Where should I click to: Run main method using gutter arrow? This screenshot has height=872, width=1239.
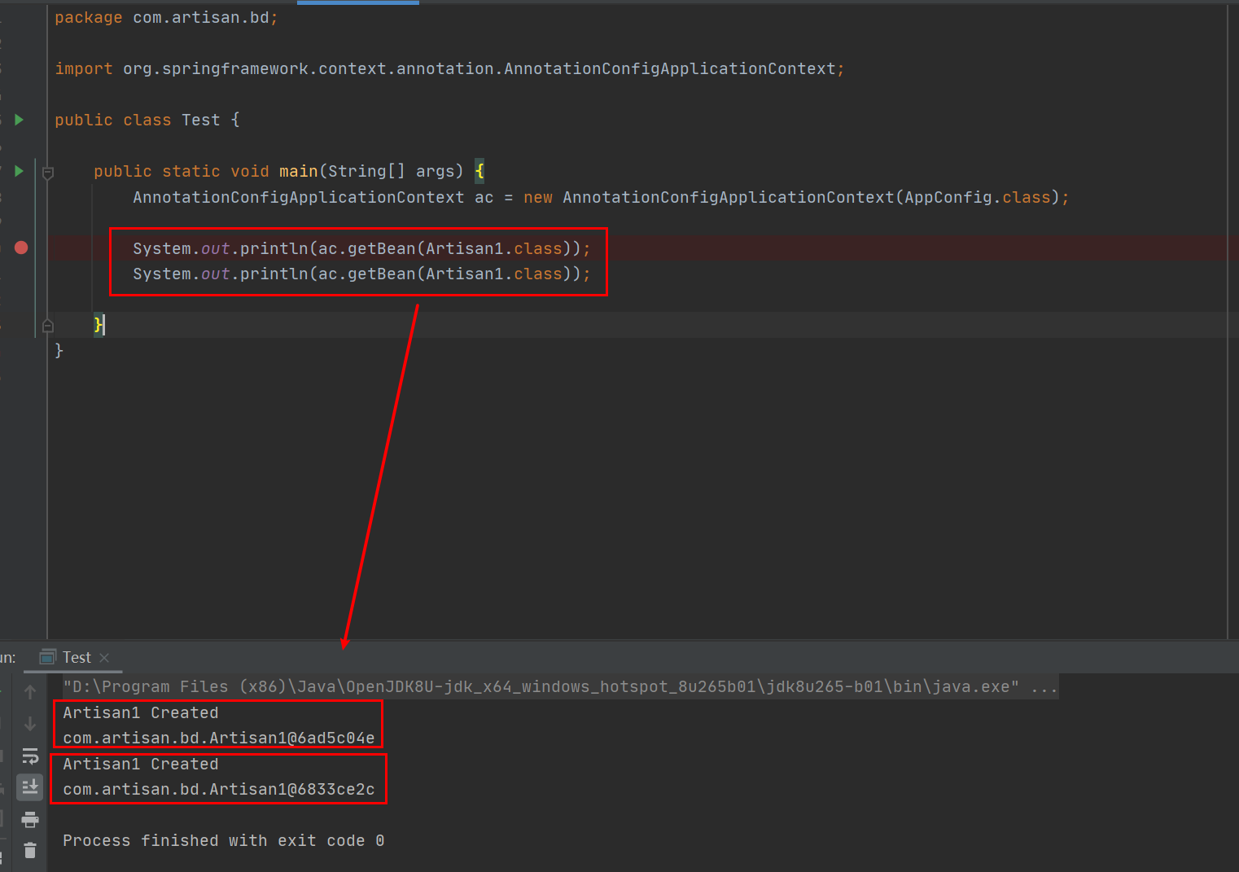pyautogui.click(x=19, y=171)
